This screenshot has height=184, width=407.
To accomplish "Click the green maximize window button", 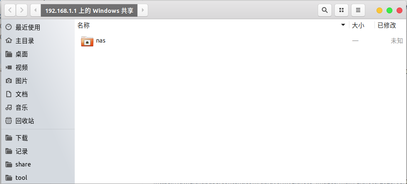I will pyautogui.click(x=389, y=10).
